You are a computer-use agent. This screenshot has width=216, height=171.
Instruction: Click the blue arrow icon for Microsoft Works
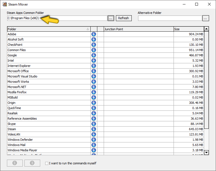[x=94, y=82]
